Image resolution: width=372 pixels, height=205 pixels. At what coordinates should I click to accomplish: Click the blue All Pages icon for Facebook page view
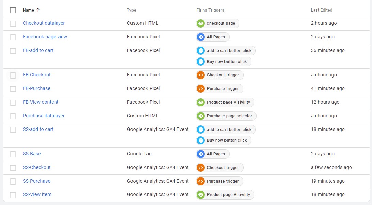[201, 37]
